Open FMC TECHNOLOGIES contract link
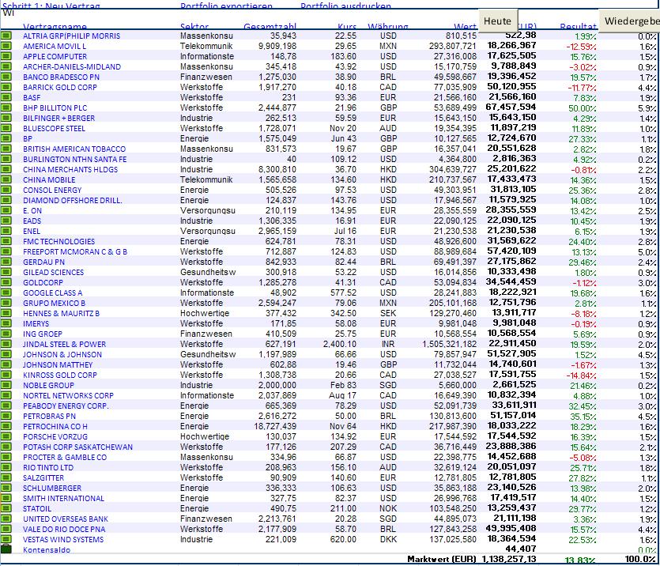This screenshot has height=566, width=660. tap(59, 242)
